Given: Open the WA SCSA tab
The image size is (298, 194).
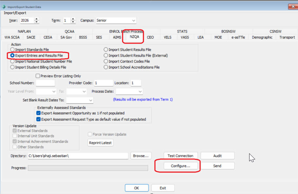Looking at the screenshot, I should 12,37.
